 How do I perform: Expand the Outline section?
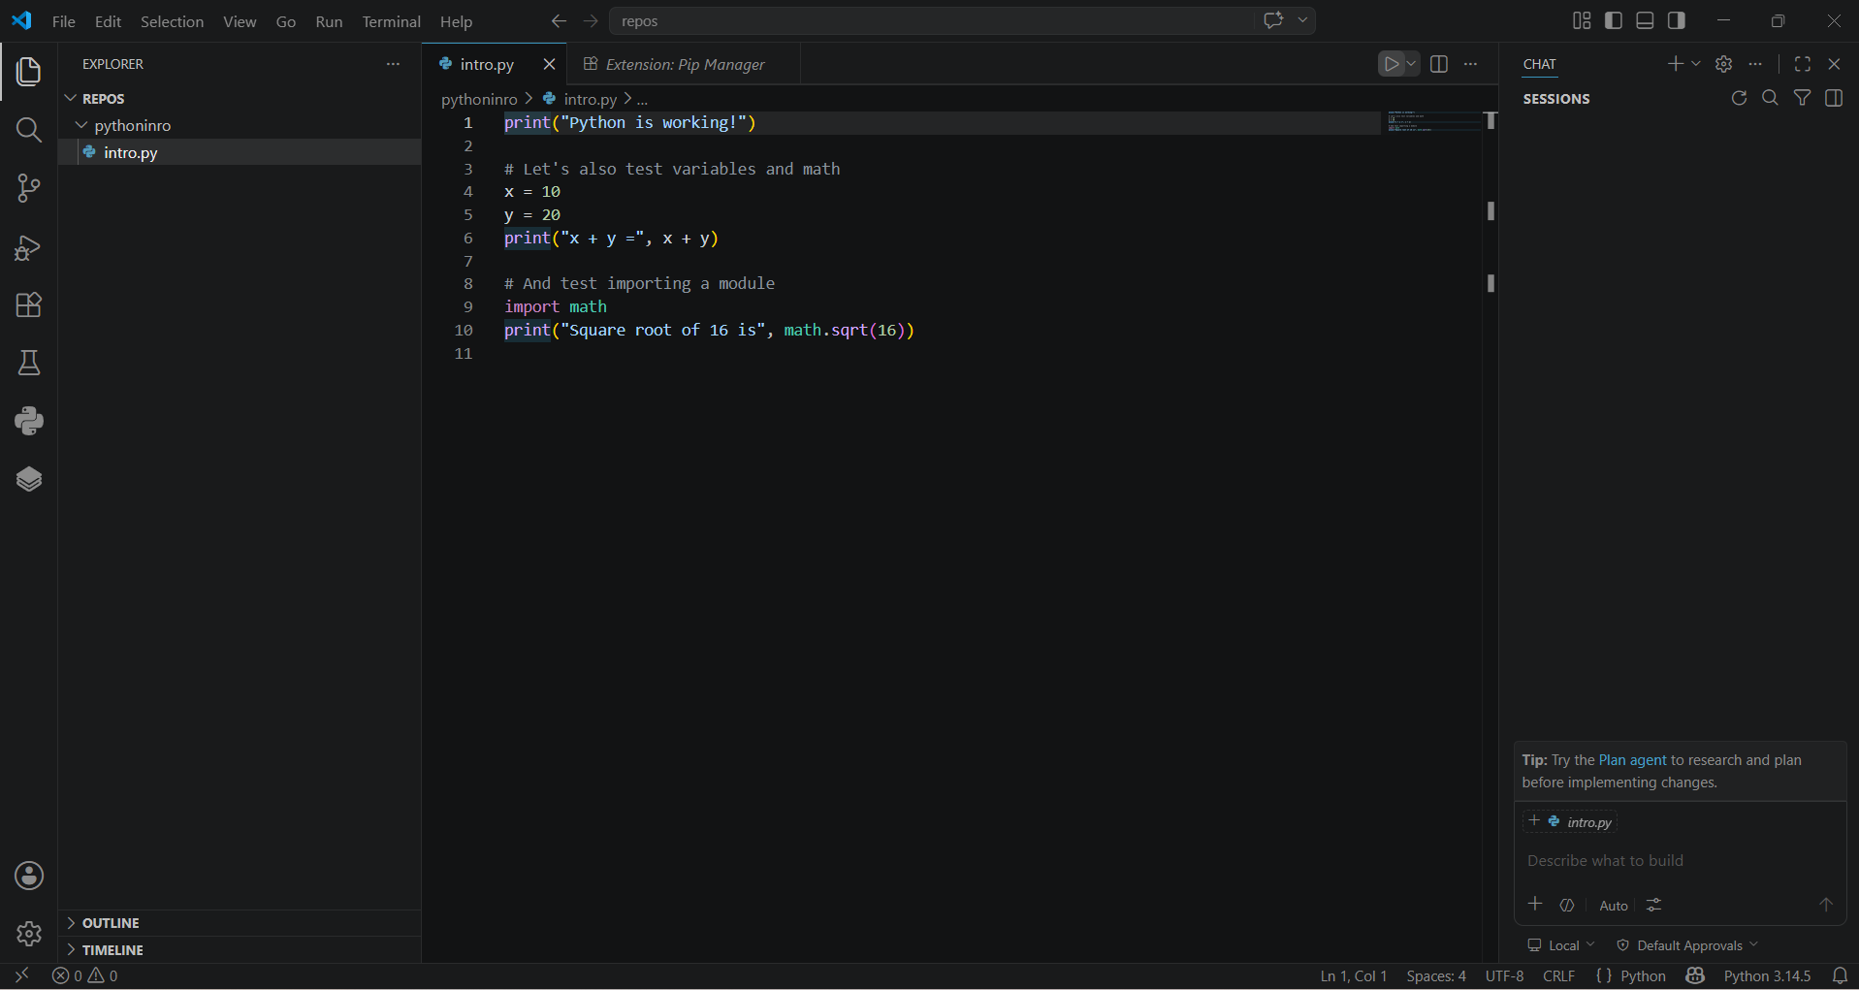(240, 923)
